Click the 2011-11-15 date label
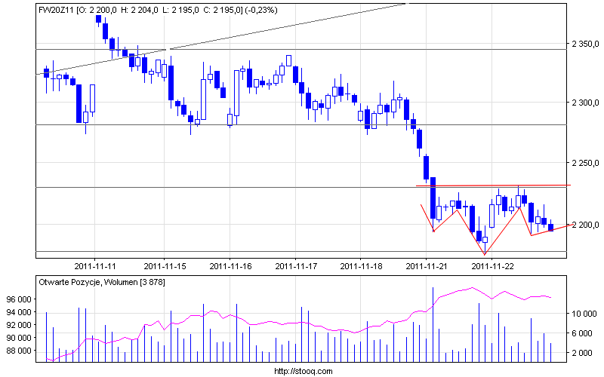 (x=165, y=266)
